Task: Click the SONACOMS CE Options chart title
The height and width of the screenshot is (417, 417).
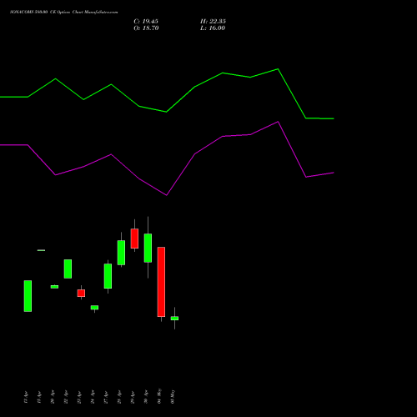Action: (x=64, y=13)
